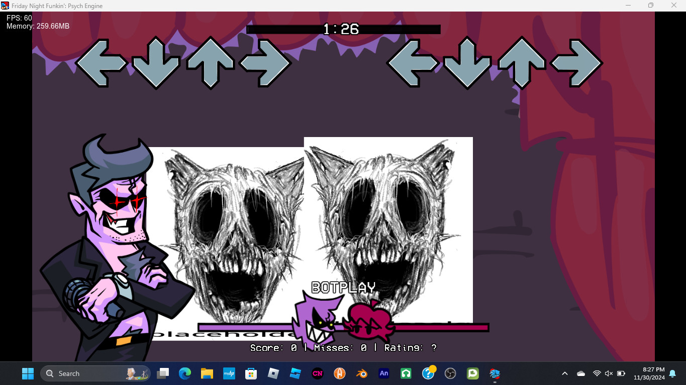The image size is (686, 385).
Task: Open OBS Studio from the taskbar
Action: tap(450, 373)
